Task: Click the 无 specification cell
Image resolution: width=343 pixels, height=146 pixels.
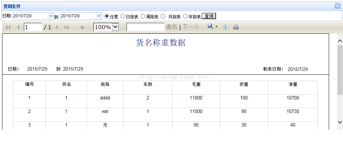Action: pyautogui.click(x=105, y=125)
